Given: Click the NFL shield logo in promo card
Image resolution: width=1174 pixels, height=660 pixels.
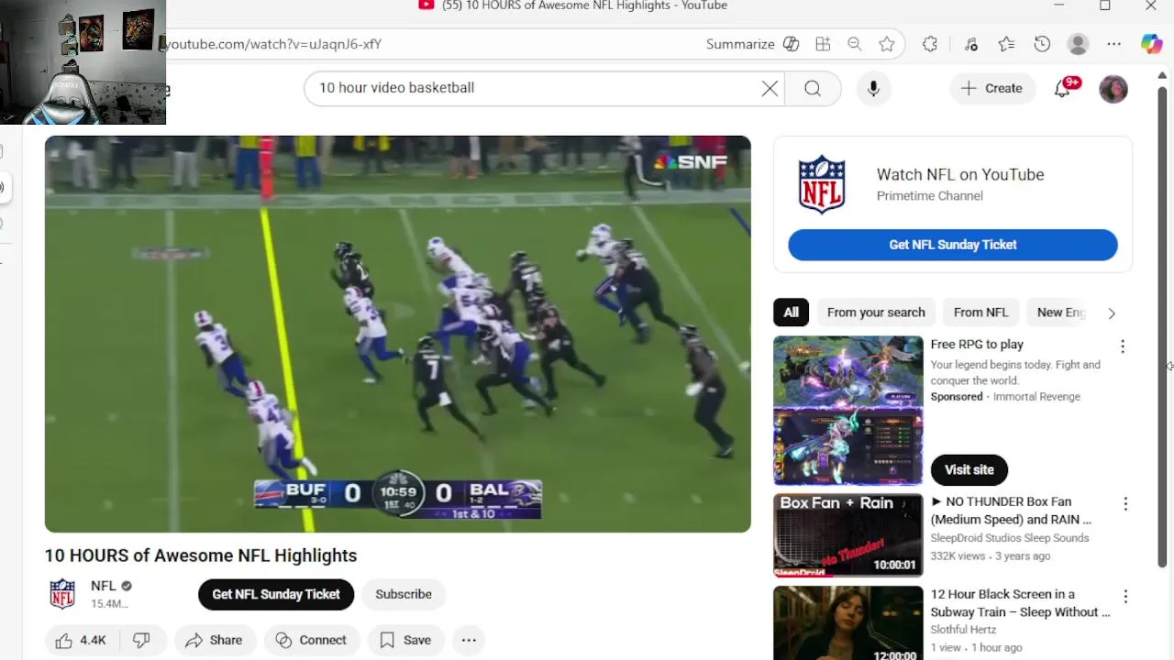Looking at the screenshot, I should point(822,184).
